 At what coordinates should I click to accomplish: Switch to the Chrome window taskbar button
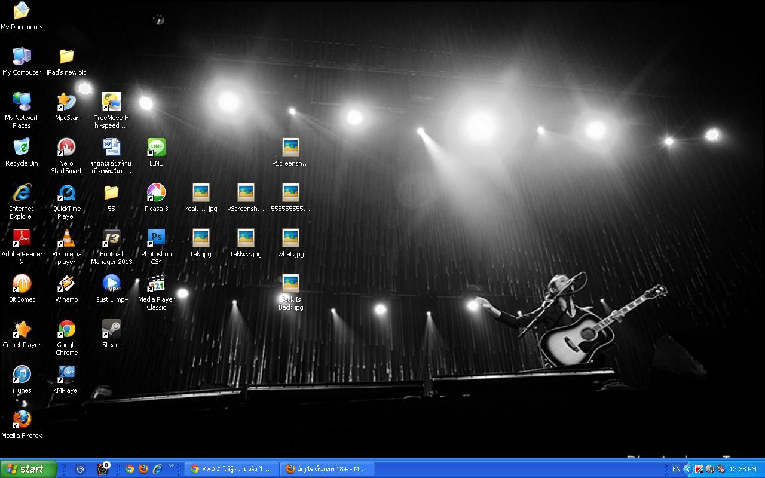pyautogui.click(x=231, y=469)
